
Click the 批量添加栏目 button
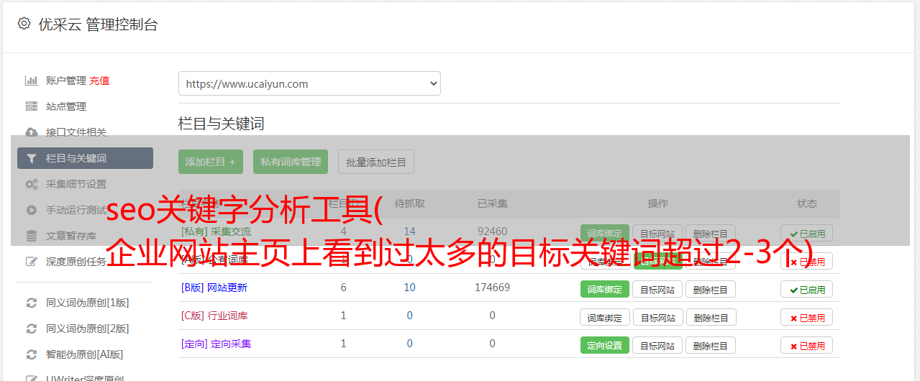click(376, 162)
